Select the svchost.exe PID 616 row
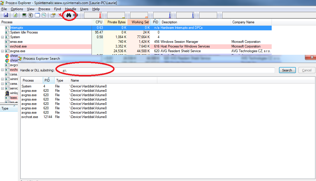 [136, 46]
